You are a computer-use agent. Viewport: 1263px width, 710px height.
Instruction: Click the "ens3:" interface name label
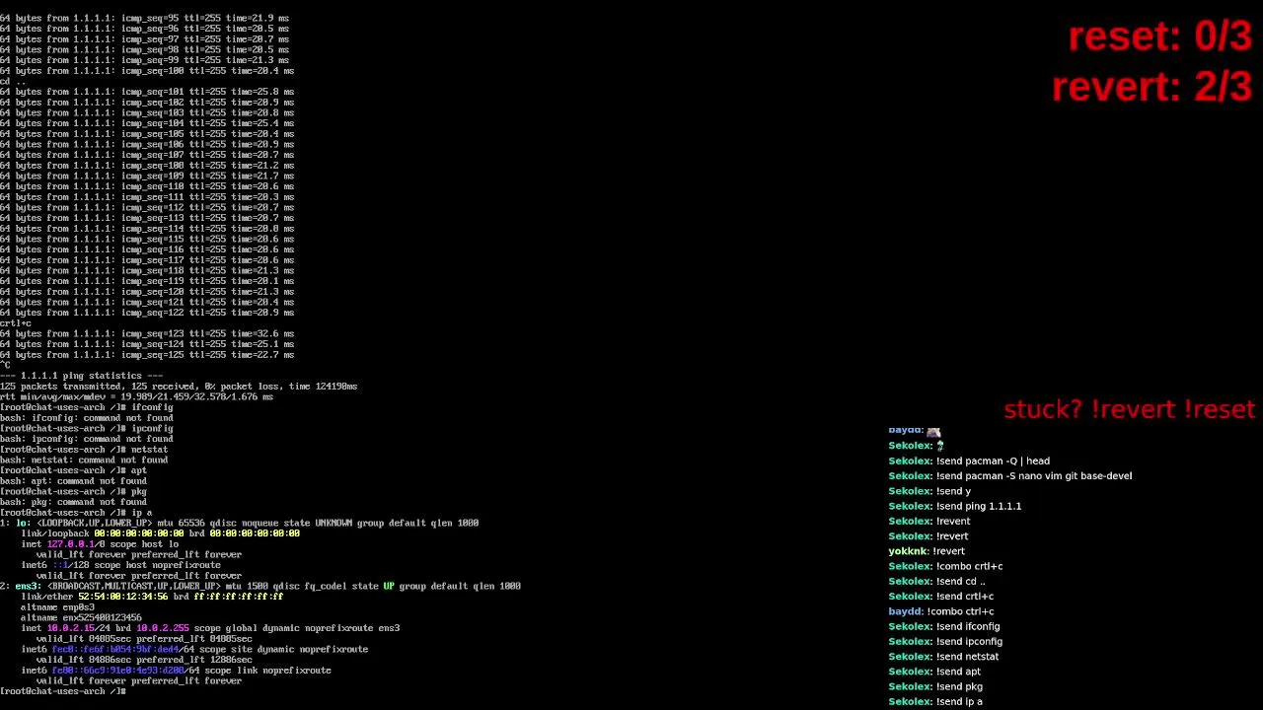[x=28, y=587]
